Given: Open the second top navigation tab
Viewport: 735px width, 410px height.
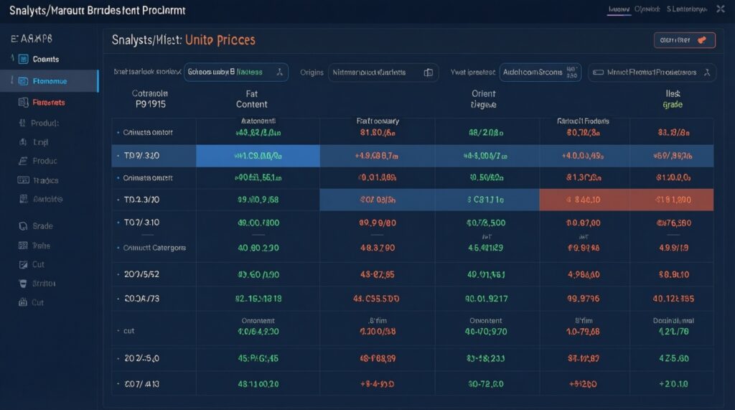Looking at the screenshot, I should [x=646, y=9].
